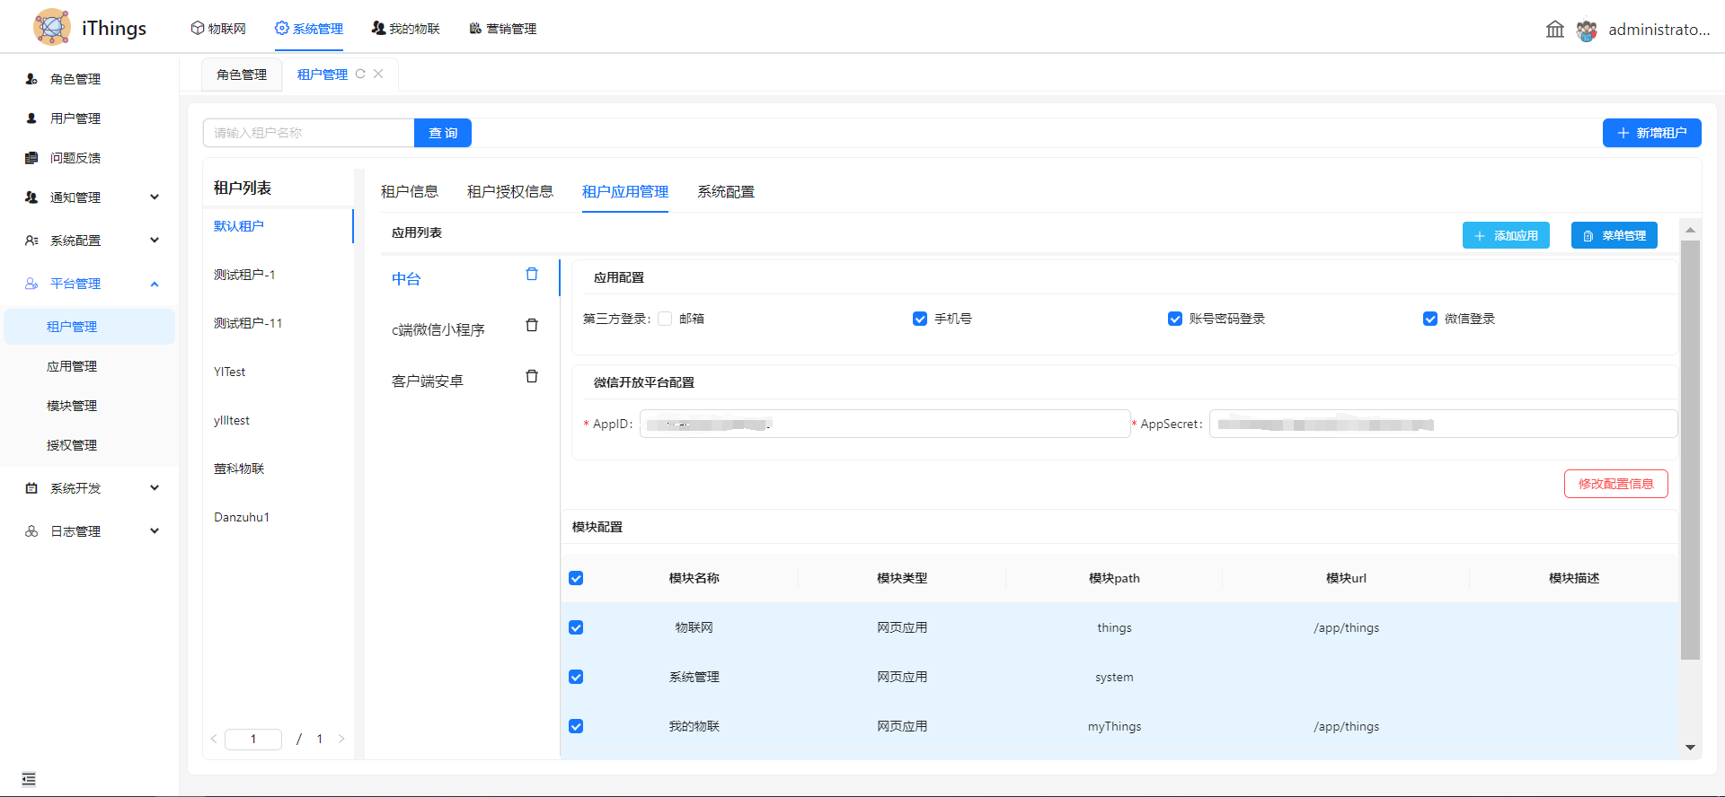The image size is (1725, 797).
Task: Collapse sidebar using bottom-left menu icon
Action: click(29, 779)
